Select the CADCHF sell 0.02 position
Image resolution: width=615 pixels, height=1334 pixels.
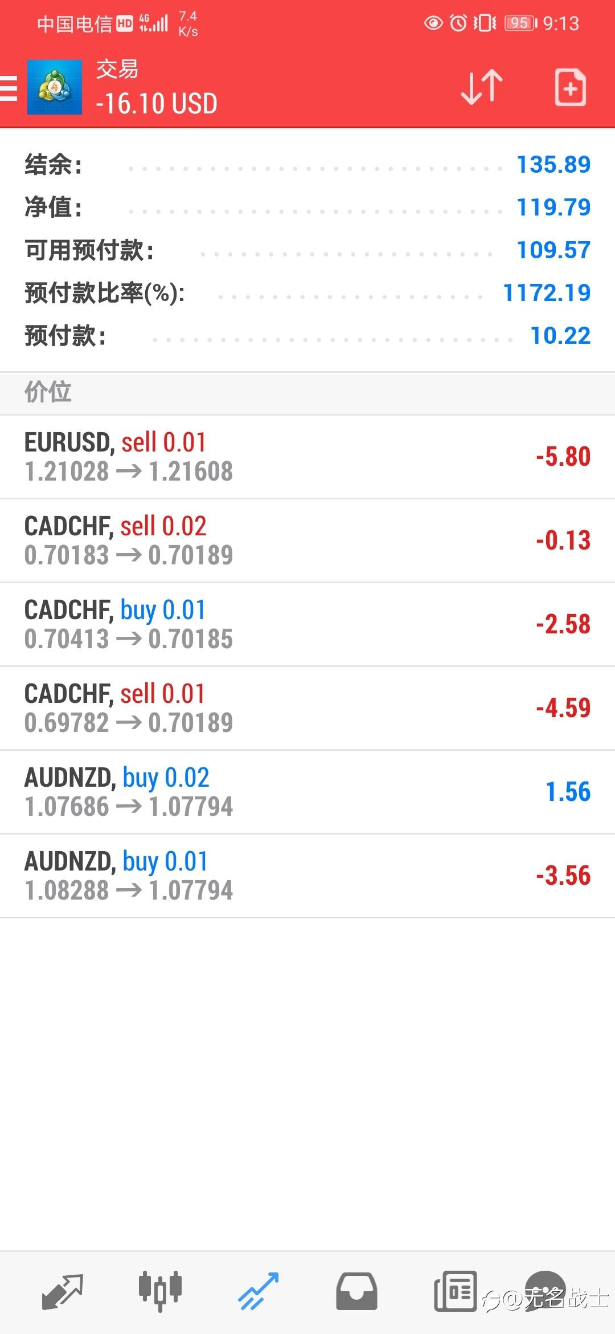point(307,540)
